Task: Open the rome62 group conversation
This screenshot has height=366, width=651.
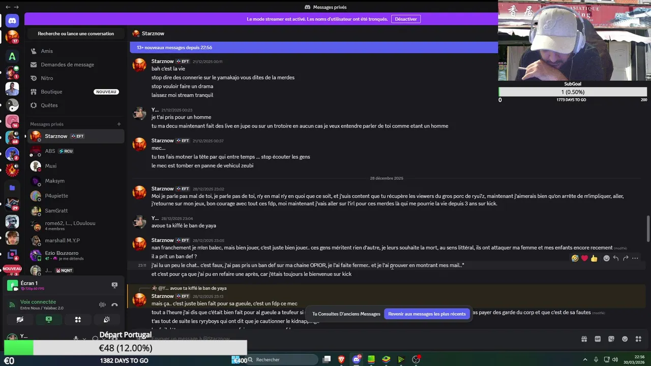Action: pos(75,226)
